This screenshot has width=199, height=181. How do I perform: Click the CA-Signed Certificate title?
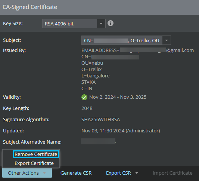(x=30, y=7)
